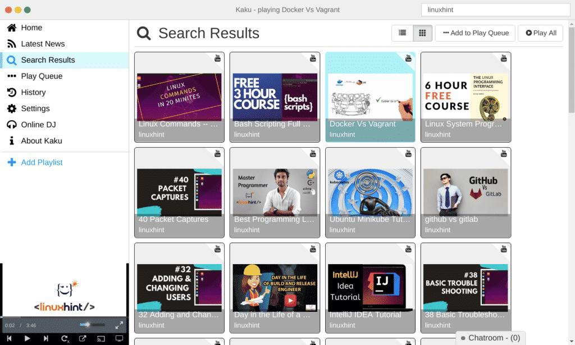Click YouTube badge on 32 Adding Users card
Viewport: 575px width, 345px height.
pyautogui.click(x=217, y=249)
